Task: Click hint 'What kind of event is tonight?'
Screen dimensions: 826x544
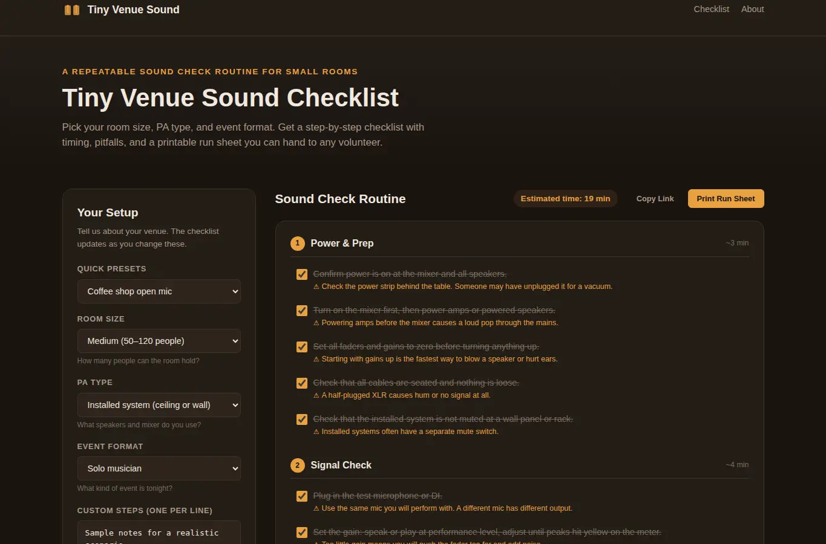Action: 125,488
